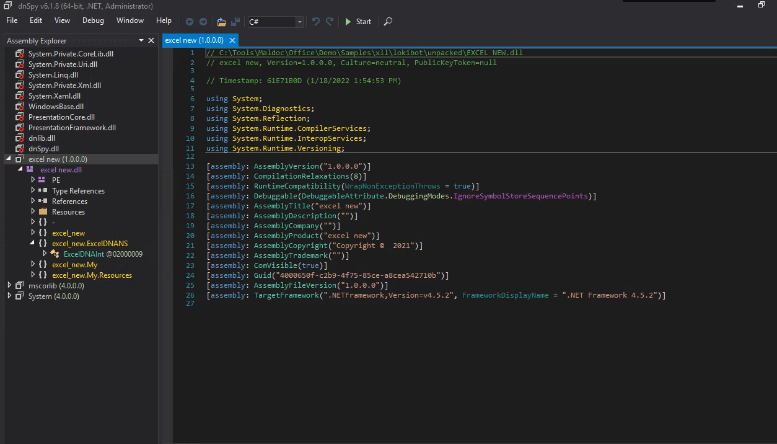Click the Navigate Forward arrow icon

click(203, 22)
